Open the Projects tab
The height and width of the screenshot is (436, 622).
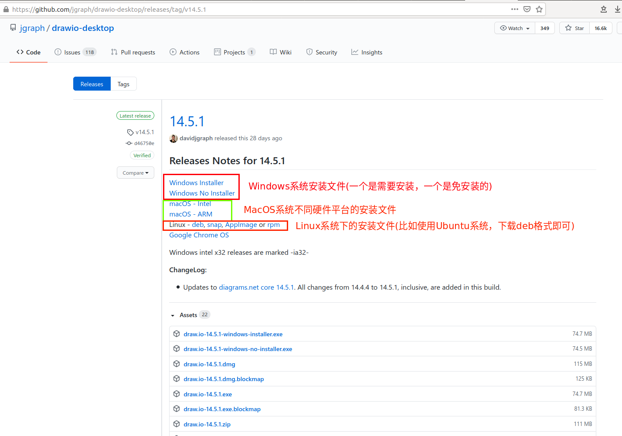coord(235,52)
